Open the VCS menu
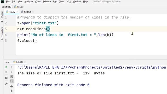167x94 pixels. [x=69, y=2]
